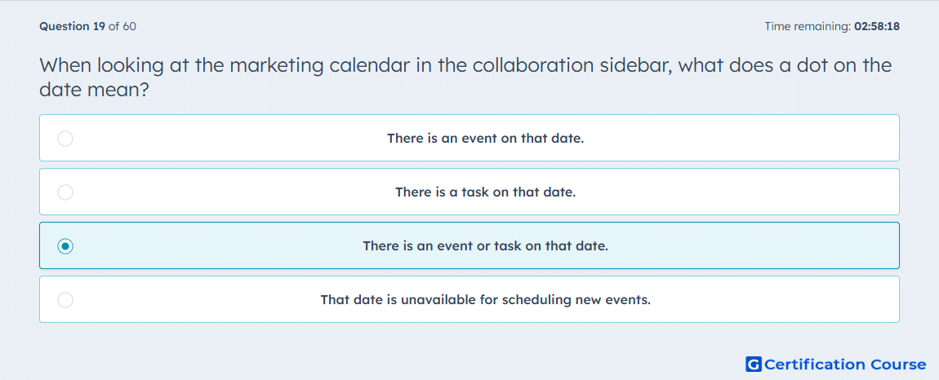Click 'date mean?' on the question's second line
The image size is (939, 380).
[x=94, y=91]
